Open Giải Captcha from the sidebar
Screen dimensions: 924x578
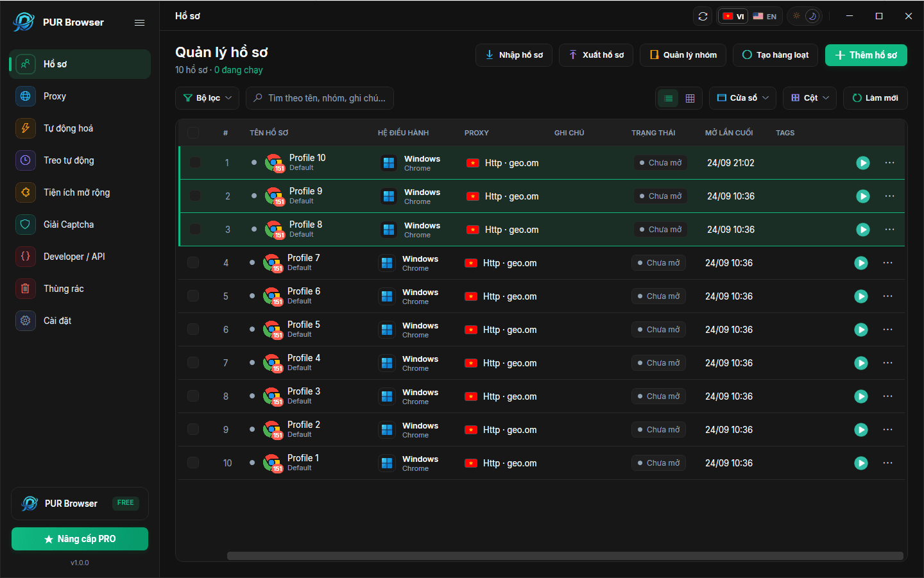[80, 225]
